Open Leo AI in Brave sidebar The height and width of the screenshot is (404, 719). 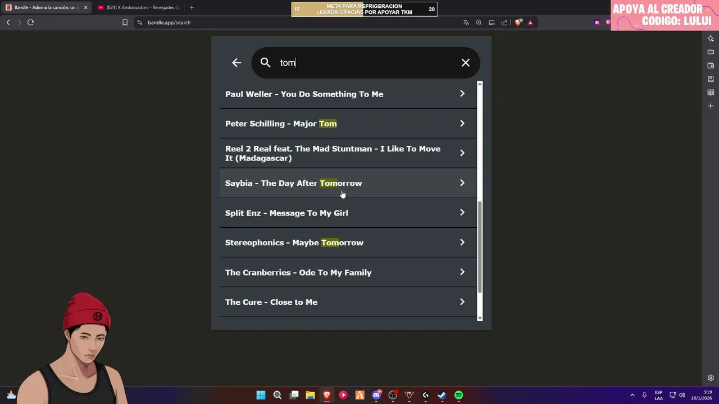[711, 38]
